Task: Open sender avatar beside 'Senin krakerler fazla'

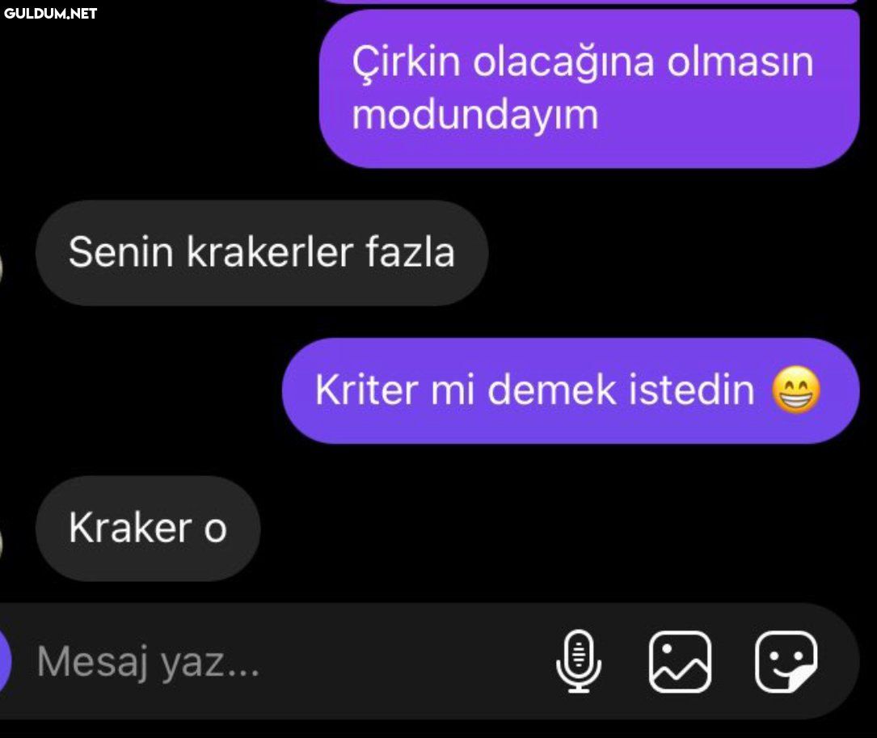Action: pos(1,268)
